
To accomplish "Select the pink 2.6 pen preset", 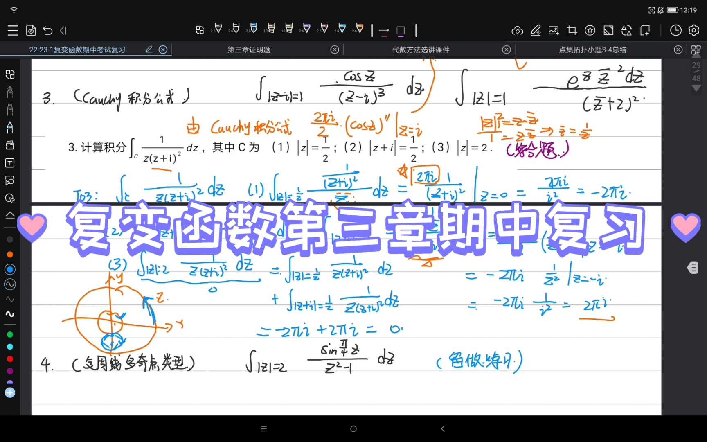I will [323, 28].
